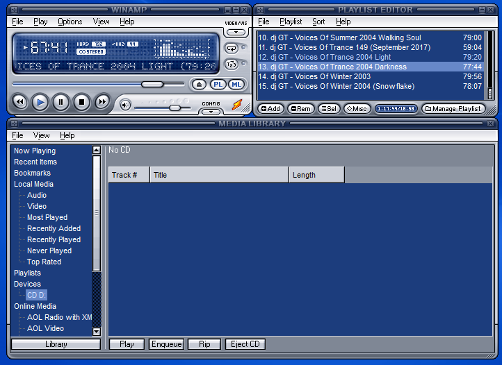Open Playlist Editor's Sort menu
The image size is (502, 365).
tap(318, 22)
